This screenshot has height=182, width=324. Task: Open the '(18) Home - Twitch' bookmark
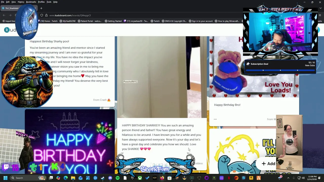48,21
